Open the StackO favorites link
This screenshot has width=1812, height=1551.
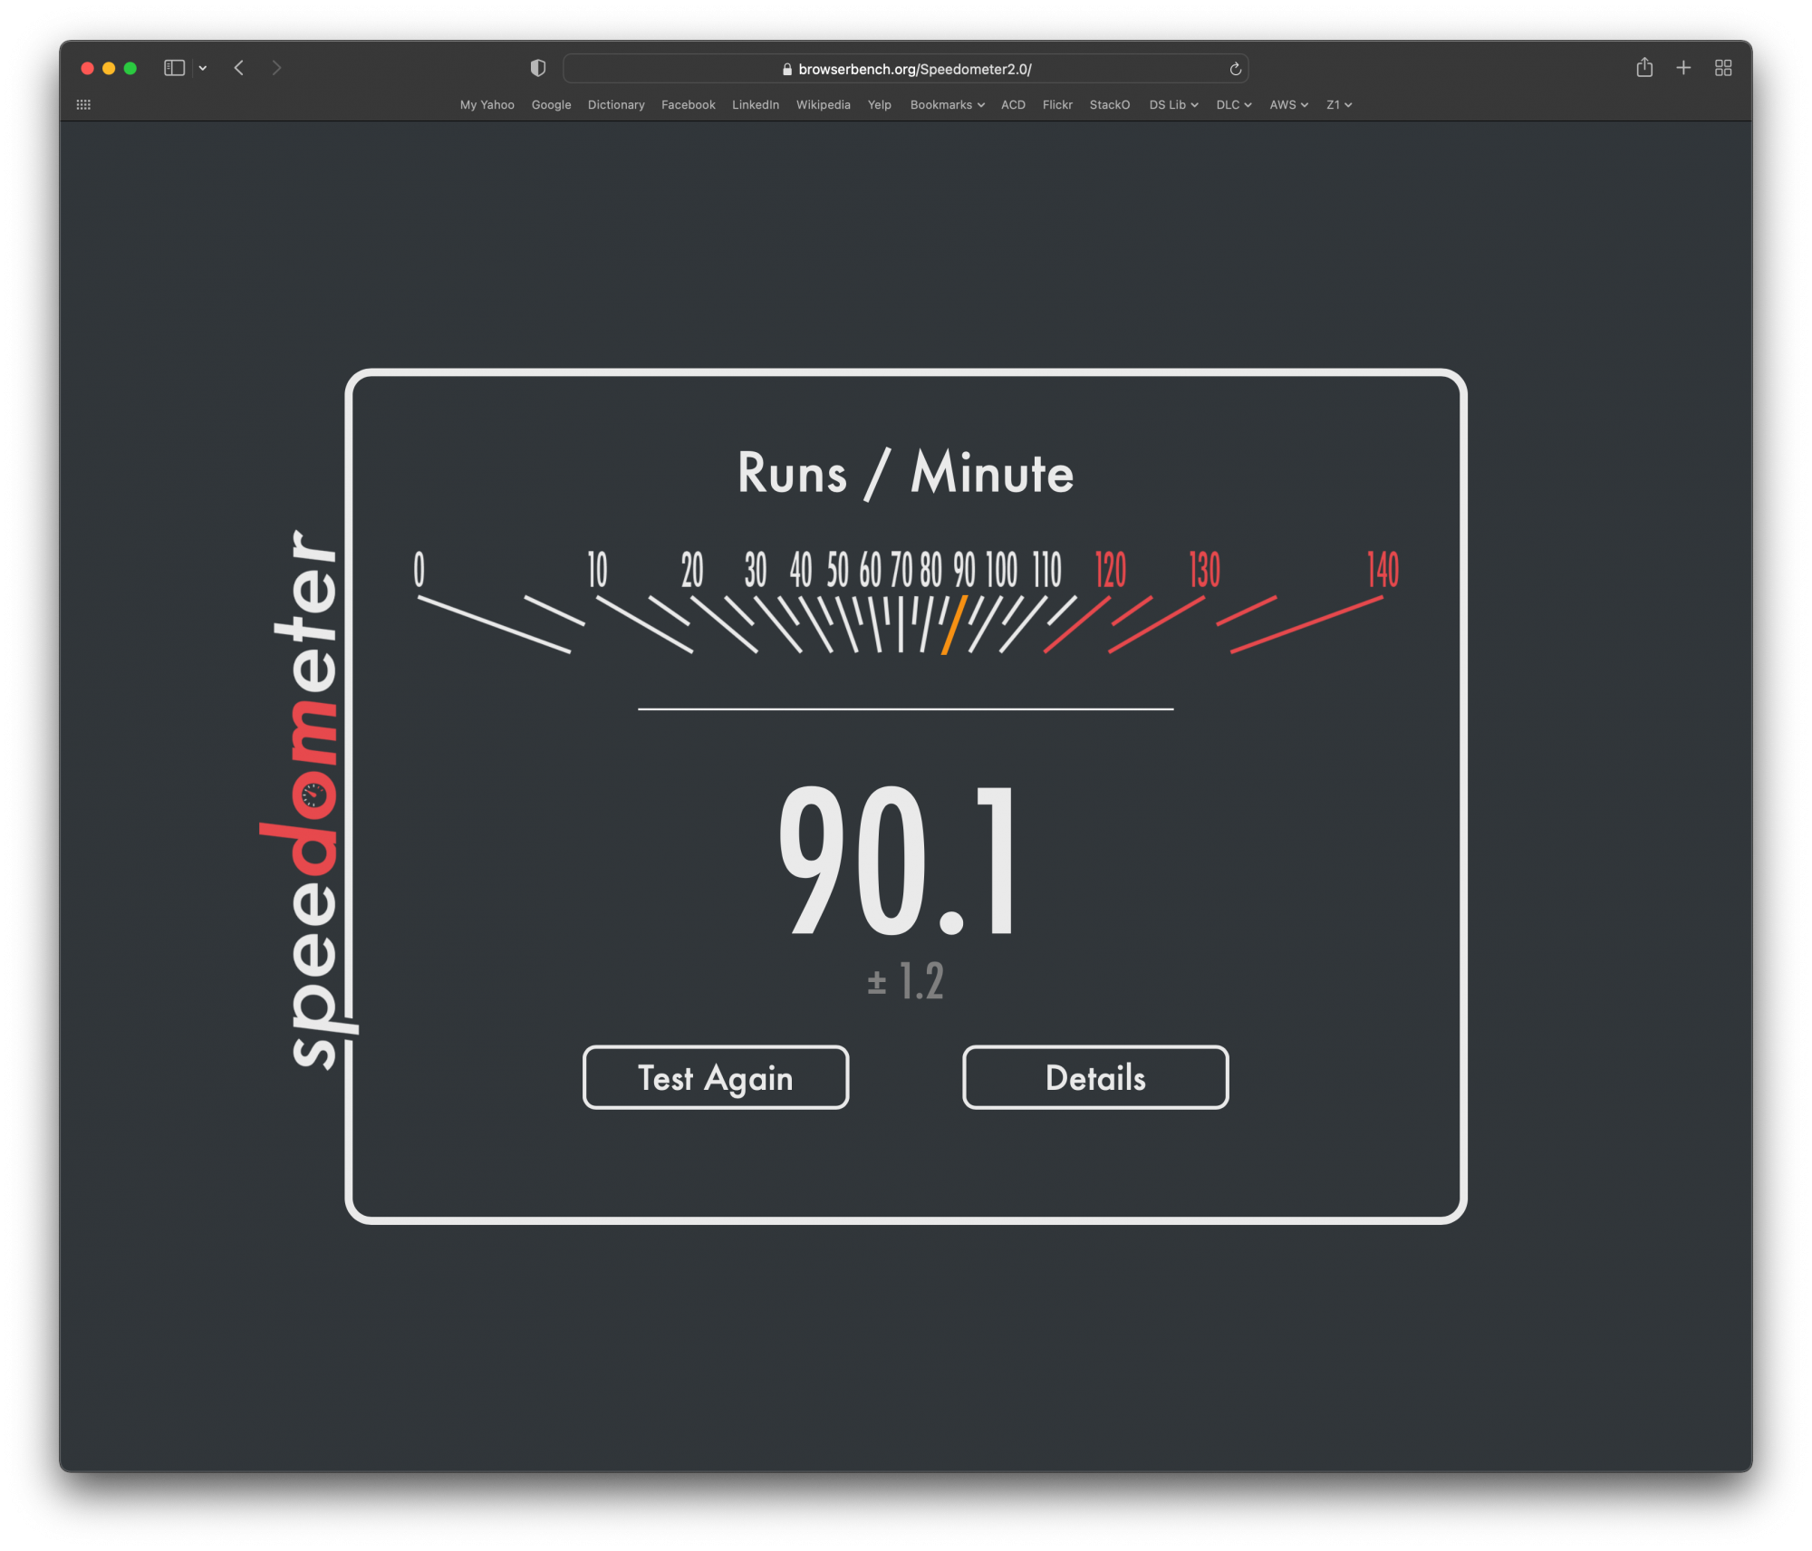[1109, 105]
